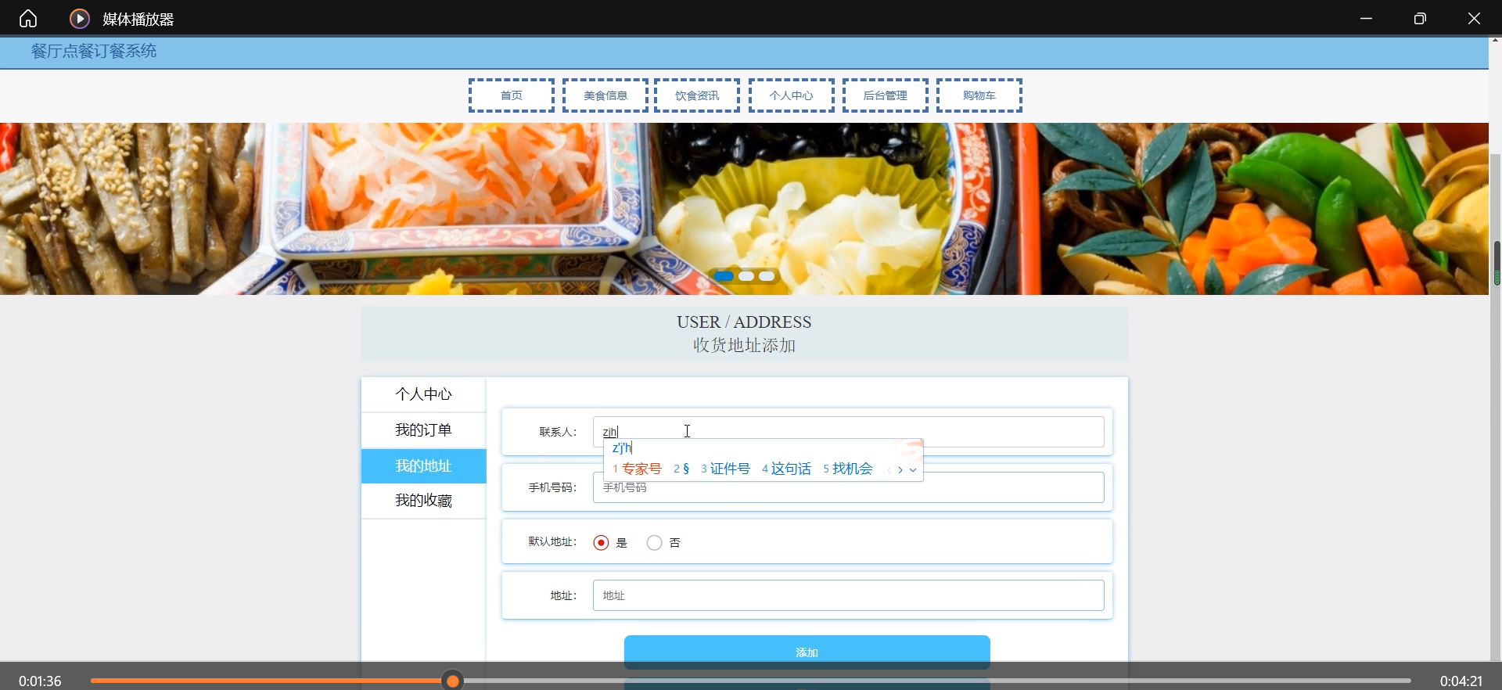Open the 购物车 navigation item
Image resolution: width=1502 pixels, height=690 pixels.
pyautogui.click(x=979, y=95)
